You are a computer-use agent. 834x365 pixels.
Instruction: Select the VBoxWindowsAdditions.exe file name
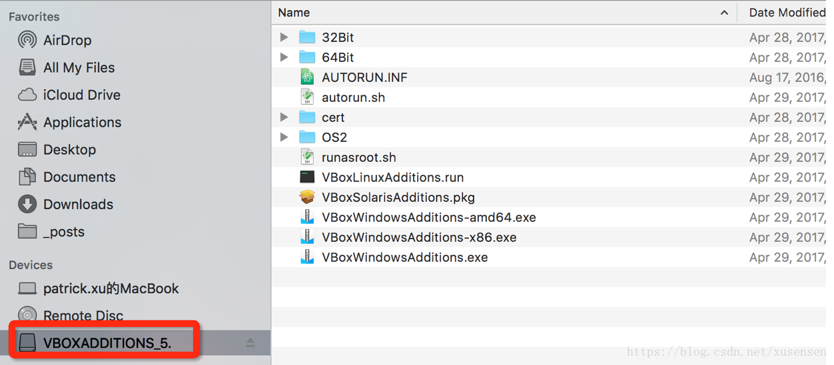[404, 257]
